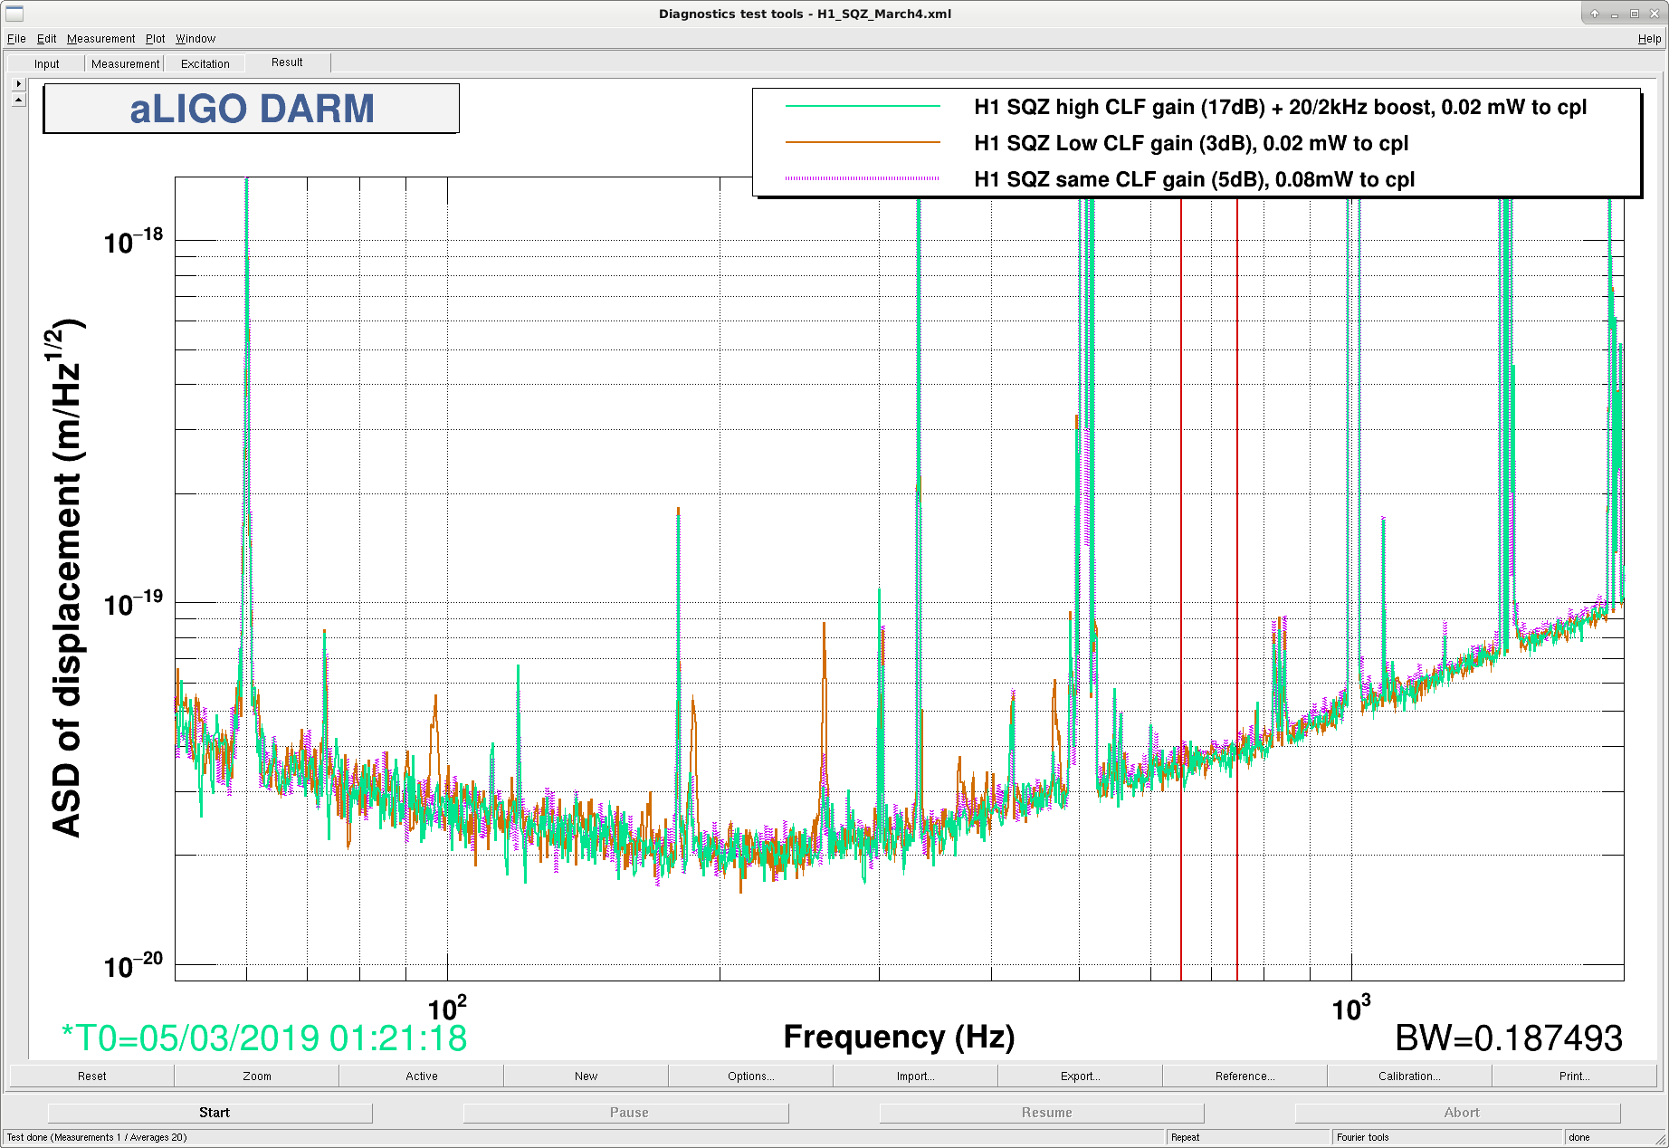Open the Plot menu

[156, 39]
